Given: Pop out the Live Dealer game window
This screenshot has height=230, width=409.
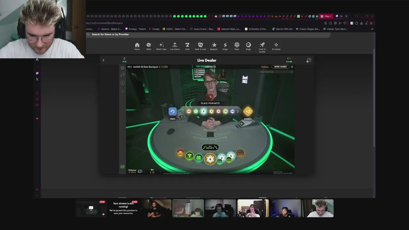Looking at the screenshot, I should coord(309,60).
